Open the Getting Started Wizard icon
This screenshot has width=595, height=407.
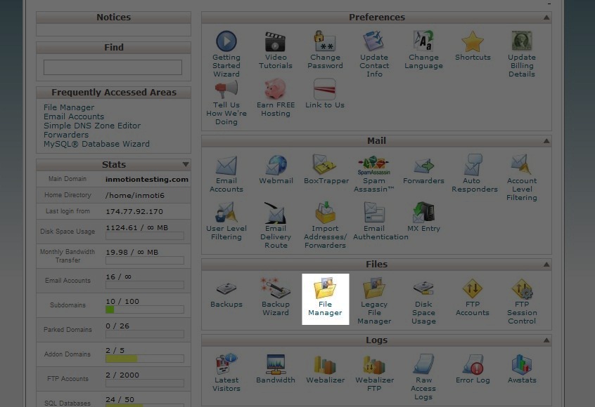coord(226,41)
